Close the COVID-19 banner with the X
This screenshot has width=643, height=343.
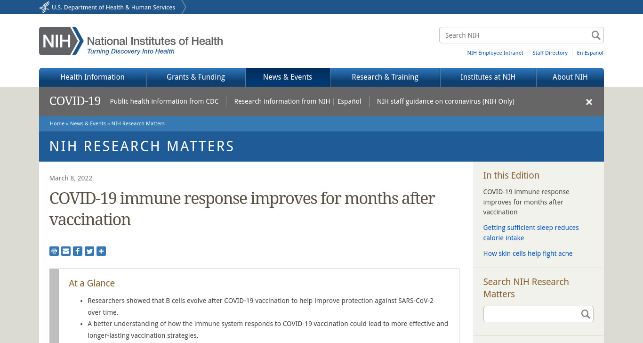click(x=589, y=102)
